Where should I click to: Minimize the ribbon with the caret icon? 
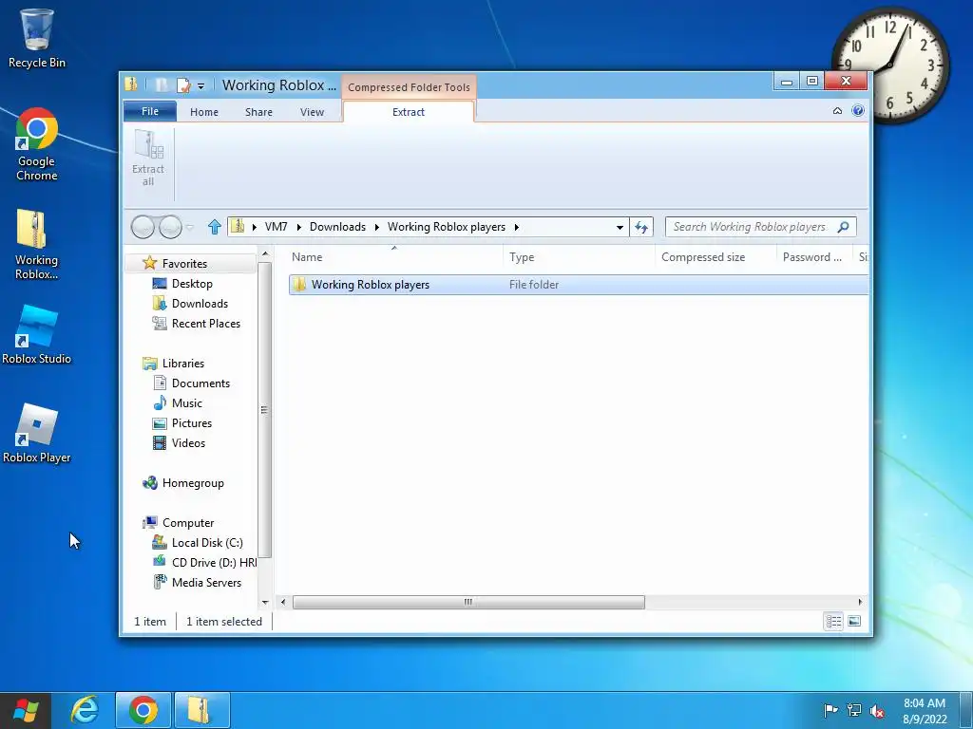pyautogui.click(x=837, y=111)
